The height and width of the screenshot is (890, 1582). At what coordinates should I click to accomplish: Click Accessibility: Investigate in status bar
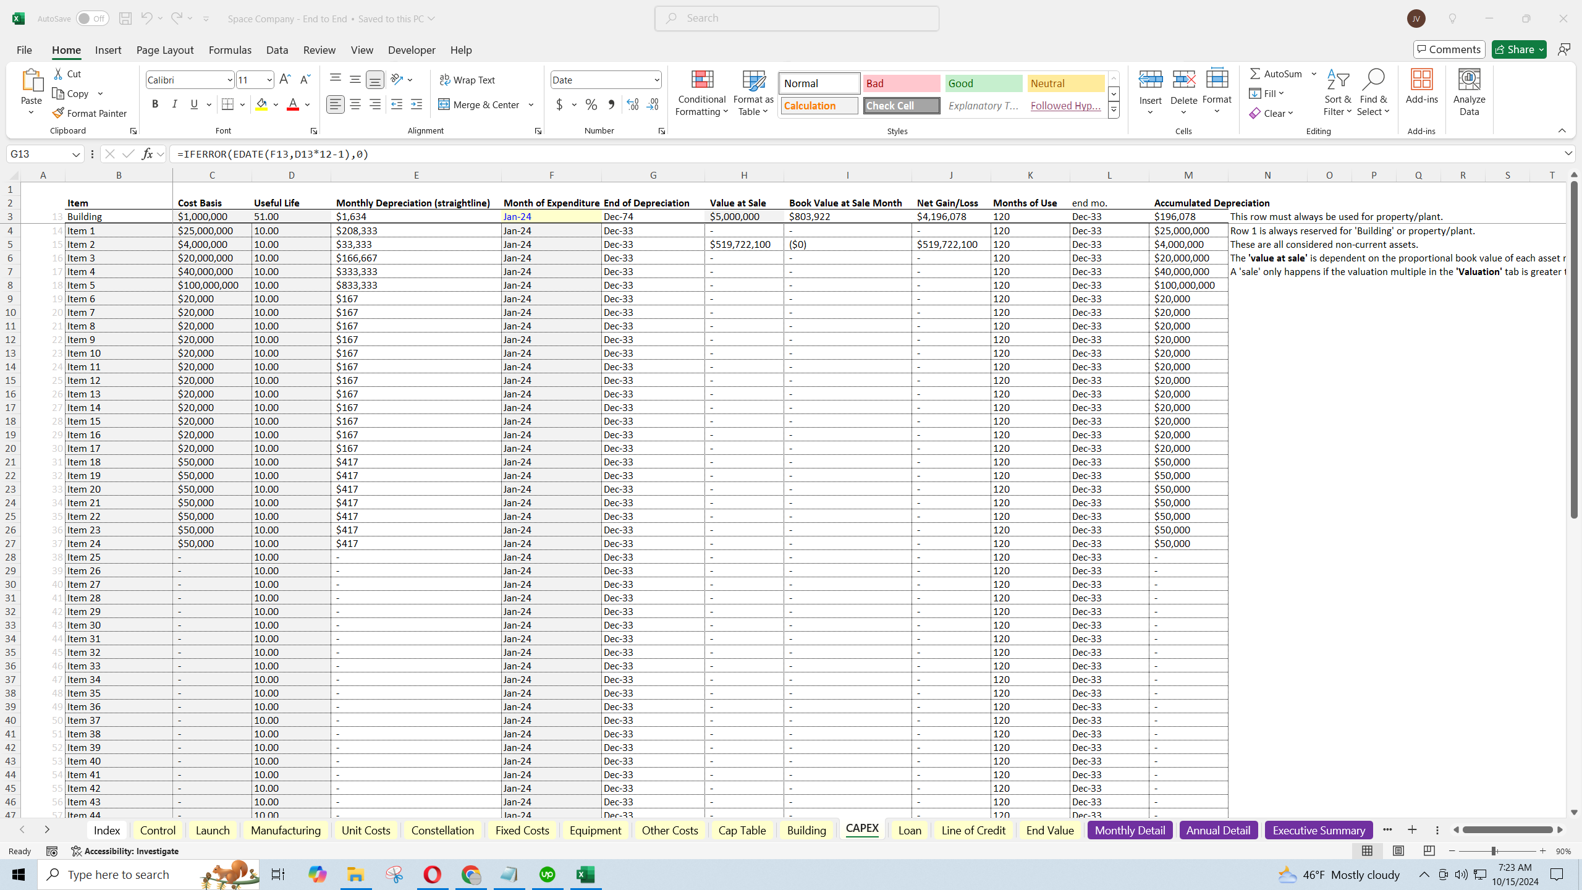coord(125,851)
